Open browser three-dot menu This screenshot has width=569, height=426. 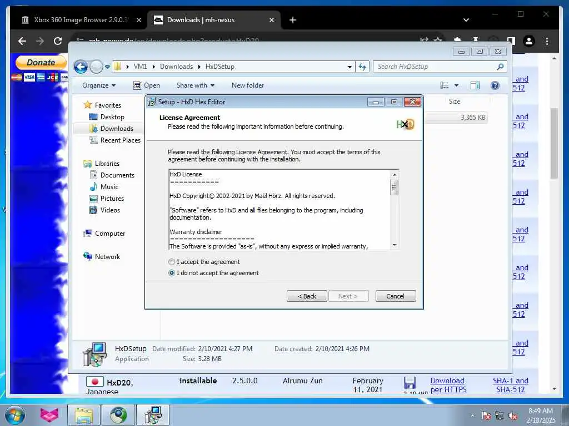click(x=547, y=41)
